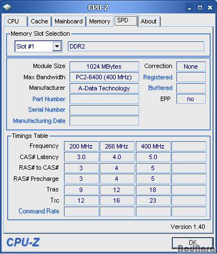
Task: Select the SPD tab
Action: [126, 21]
